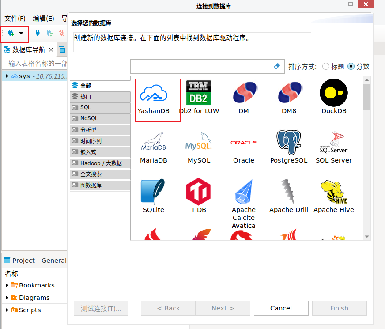Screen dimensions: 385x329
Task: Open new connection dropdown arrow
Action: pyautogui.click(x=21, y=33)
